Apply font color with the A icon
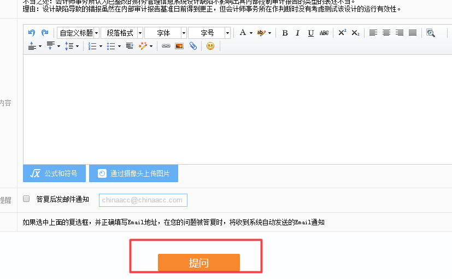452x279 pixels. (x=243, y=33)
